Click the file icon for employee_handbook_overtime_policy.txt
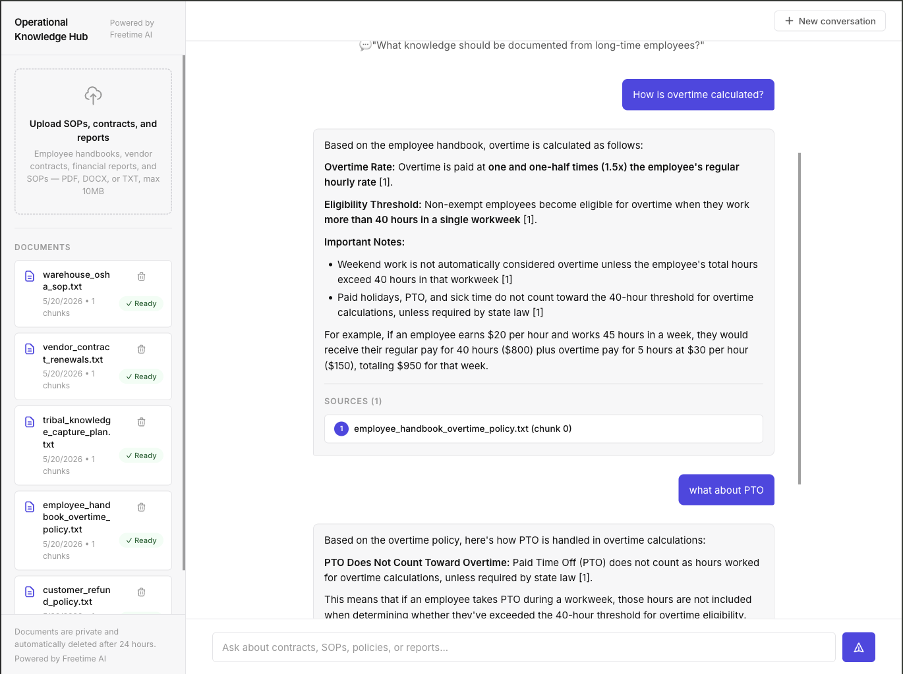Screen dimensions: 903x674 [x=30, y=507]
